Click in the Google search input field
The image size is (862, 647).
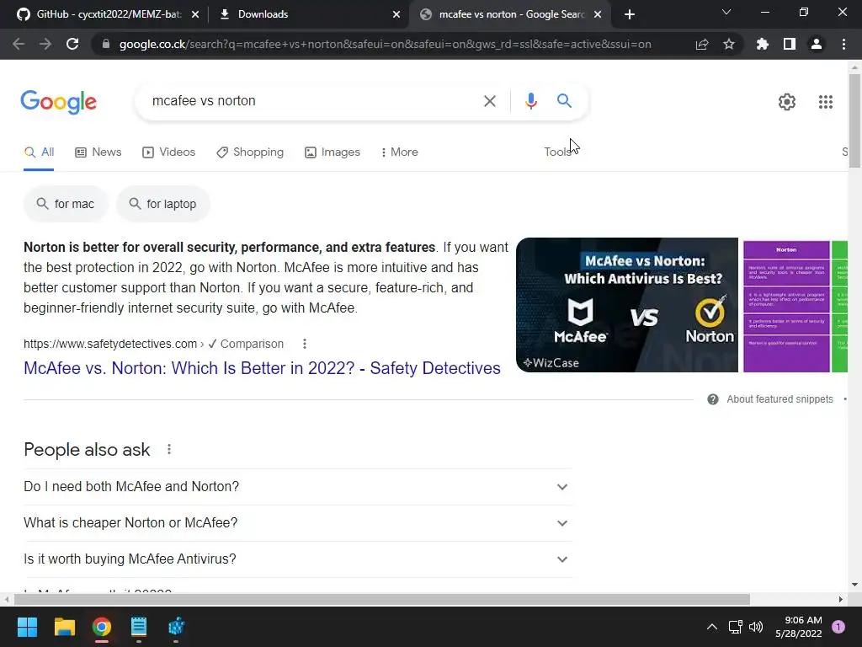tap(313, 101)
